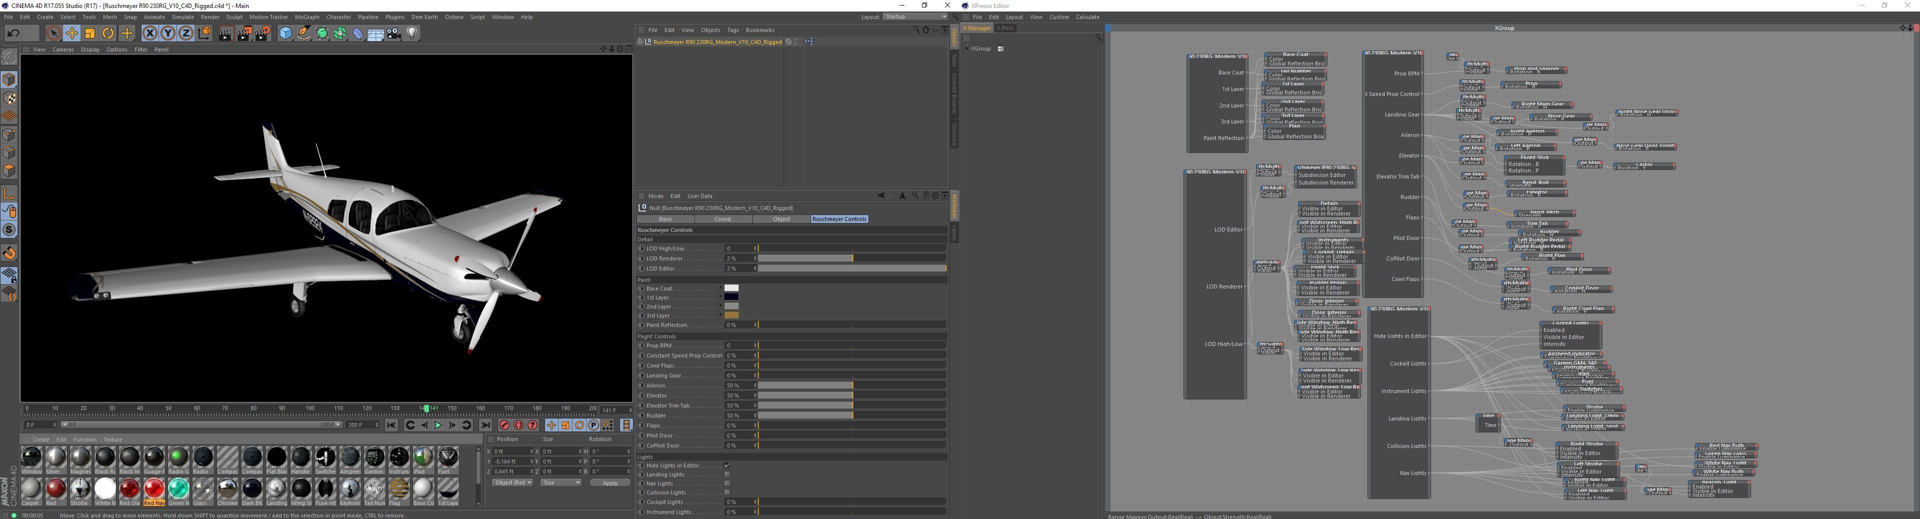Uncheck Hide Lights in Editor
The width and height of the screenshot is (1920, 519).
727,465
